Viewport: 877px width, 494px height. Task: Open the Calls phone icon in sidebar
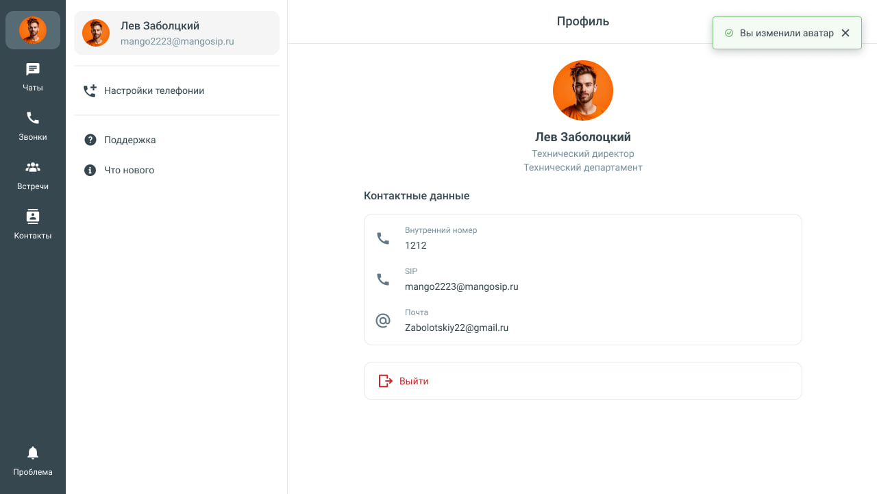click(x=33, y=118)
